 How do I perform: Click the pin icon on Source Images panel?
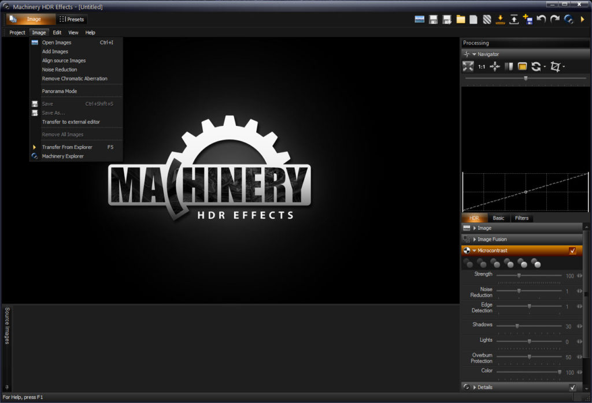click(x=7, y=387)
